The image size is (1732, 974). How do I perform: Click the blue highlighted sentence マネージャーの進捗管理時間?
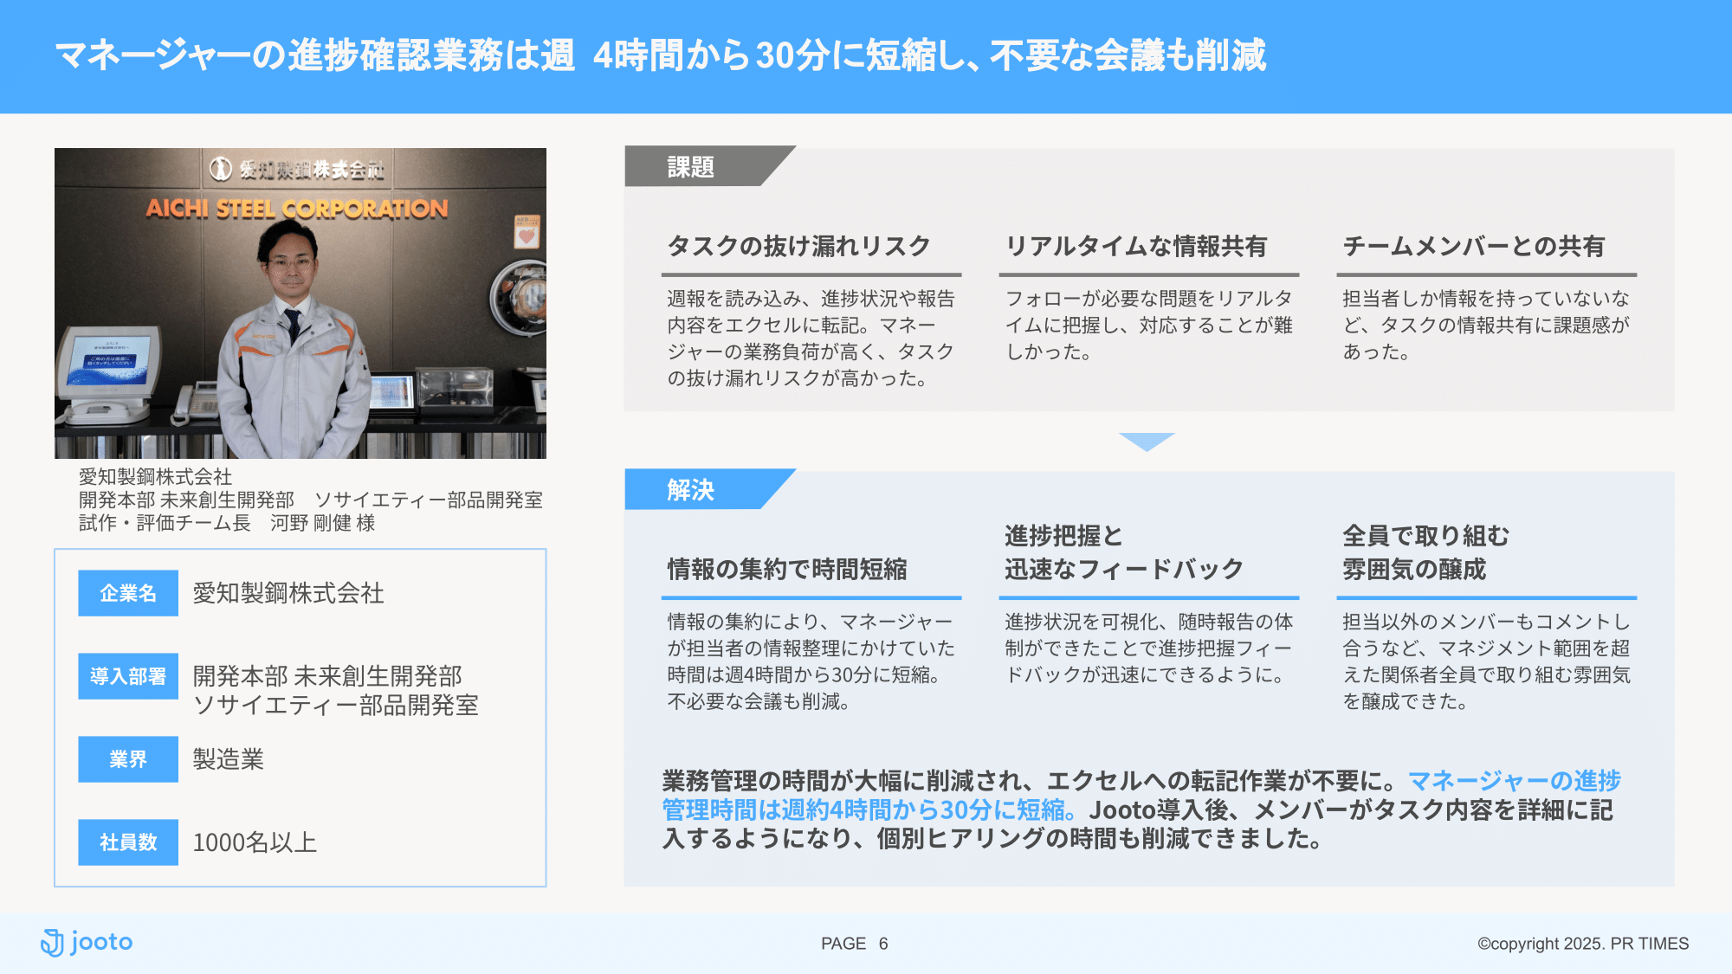click(1141, 795)
